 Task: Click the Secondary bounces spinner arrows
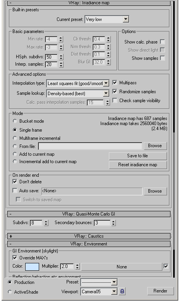tap(114, 223)
